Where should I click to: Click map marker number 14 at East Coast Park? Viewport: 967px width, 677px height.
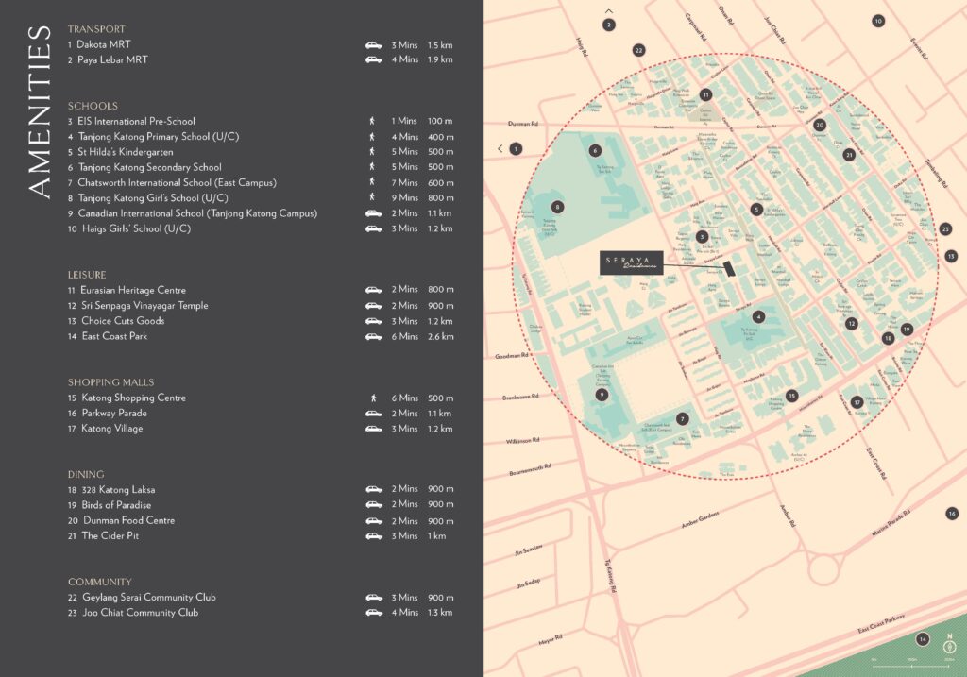point(923,639)
